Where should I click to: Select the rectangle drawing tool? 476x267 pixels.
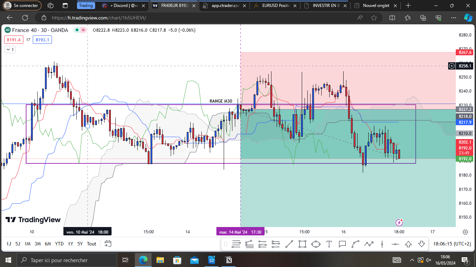(302, 244)
